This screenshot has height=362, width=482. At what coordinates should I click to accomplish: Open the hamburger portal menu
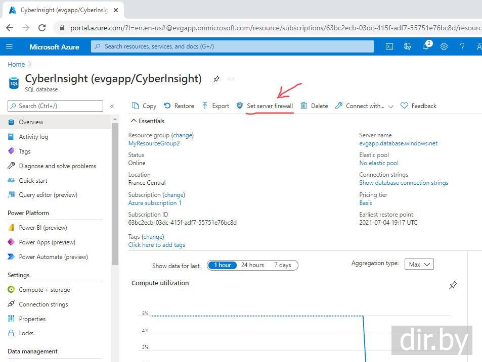click(x=9, y=46)
